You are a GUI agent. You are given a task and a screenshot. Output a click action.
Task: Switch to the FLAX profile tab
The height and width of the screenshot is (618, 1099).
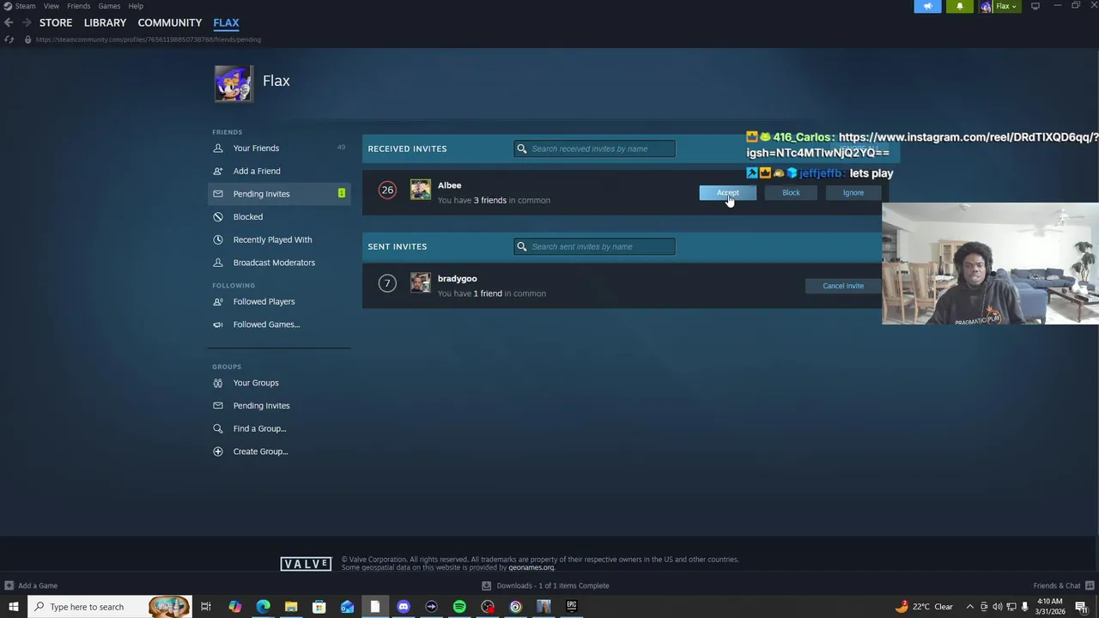(x=226, y=22)
